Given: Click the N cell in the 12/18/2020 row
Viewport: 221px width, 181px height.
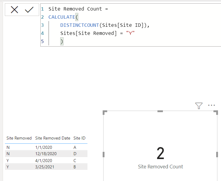Looking at the screenshot, I should (8, 154).
